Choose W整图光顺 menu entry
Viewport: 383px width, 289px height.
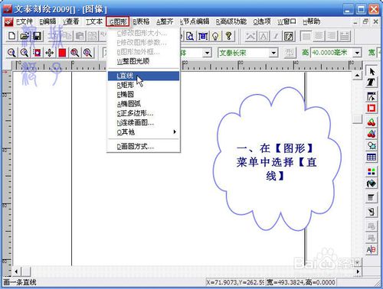coord(143,61)
